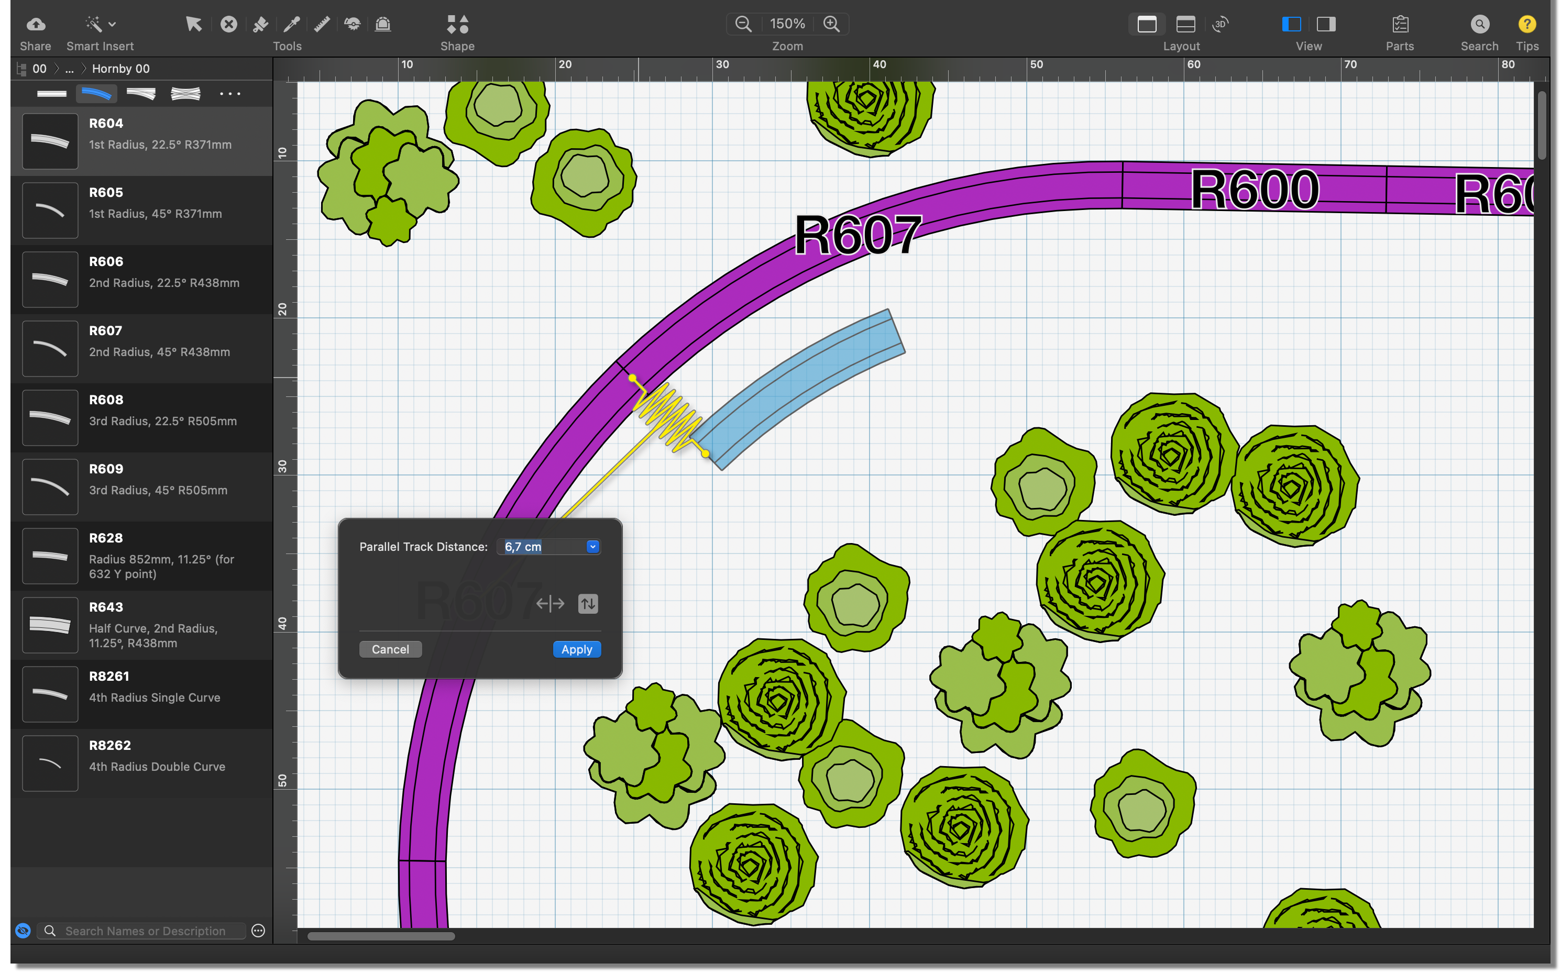Select R605 1st Radius 45° track

click(x=142, y=210)
